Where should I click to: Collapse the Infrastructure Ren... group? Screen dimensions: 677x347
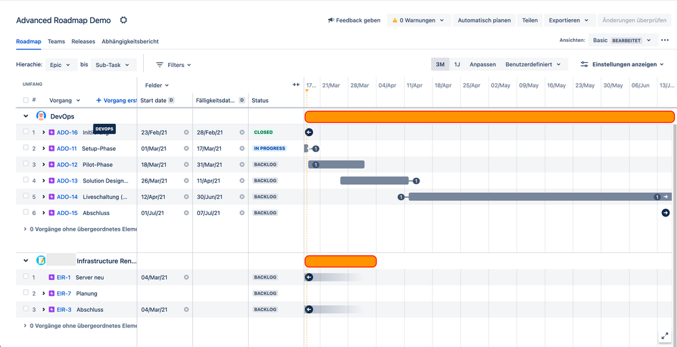[26, 261]
